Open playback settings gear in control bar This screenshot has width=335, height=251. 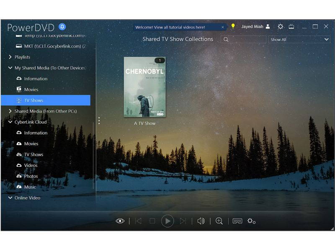250,221
